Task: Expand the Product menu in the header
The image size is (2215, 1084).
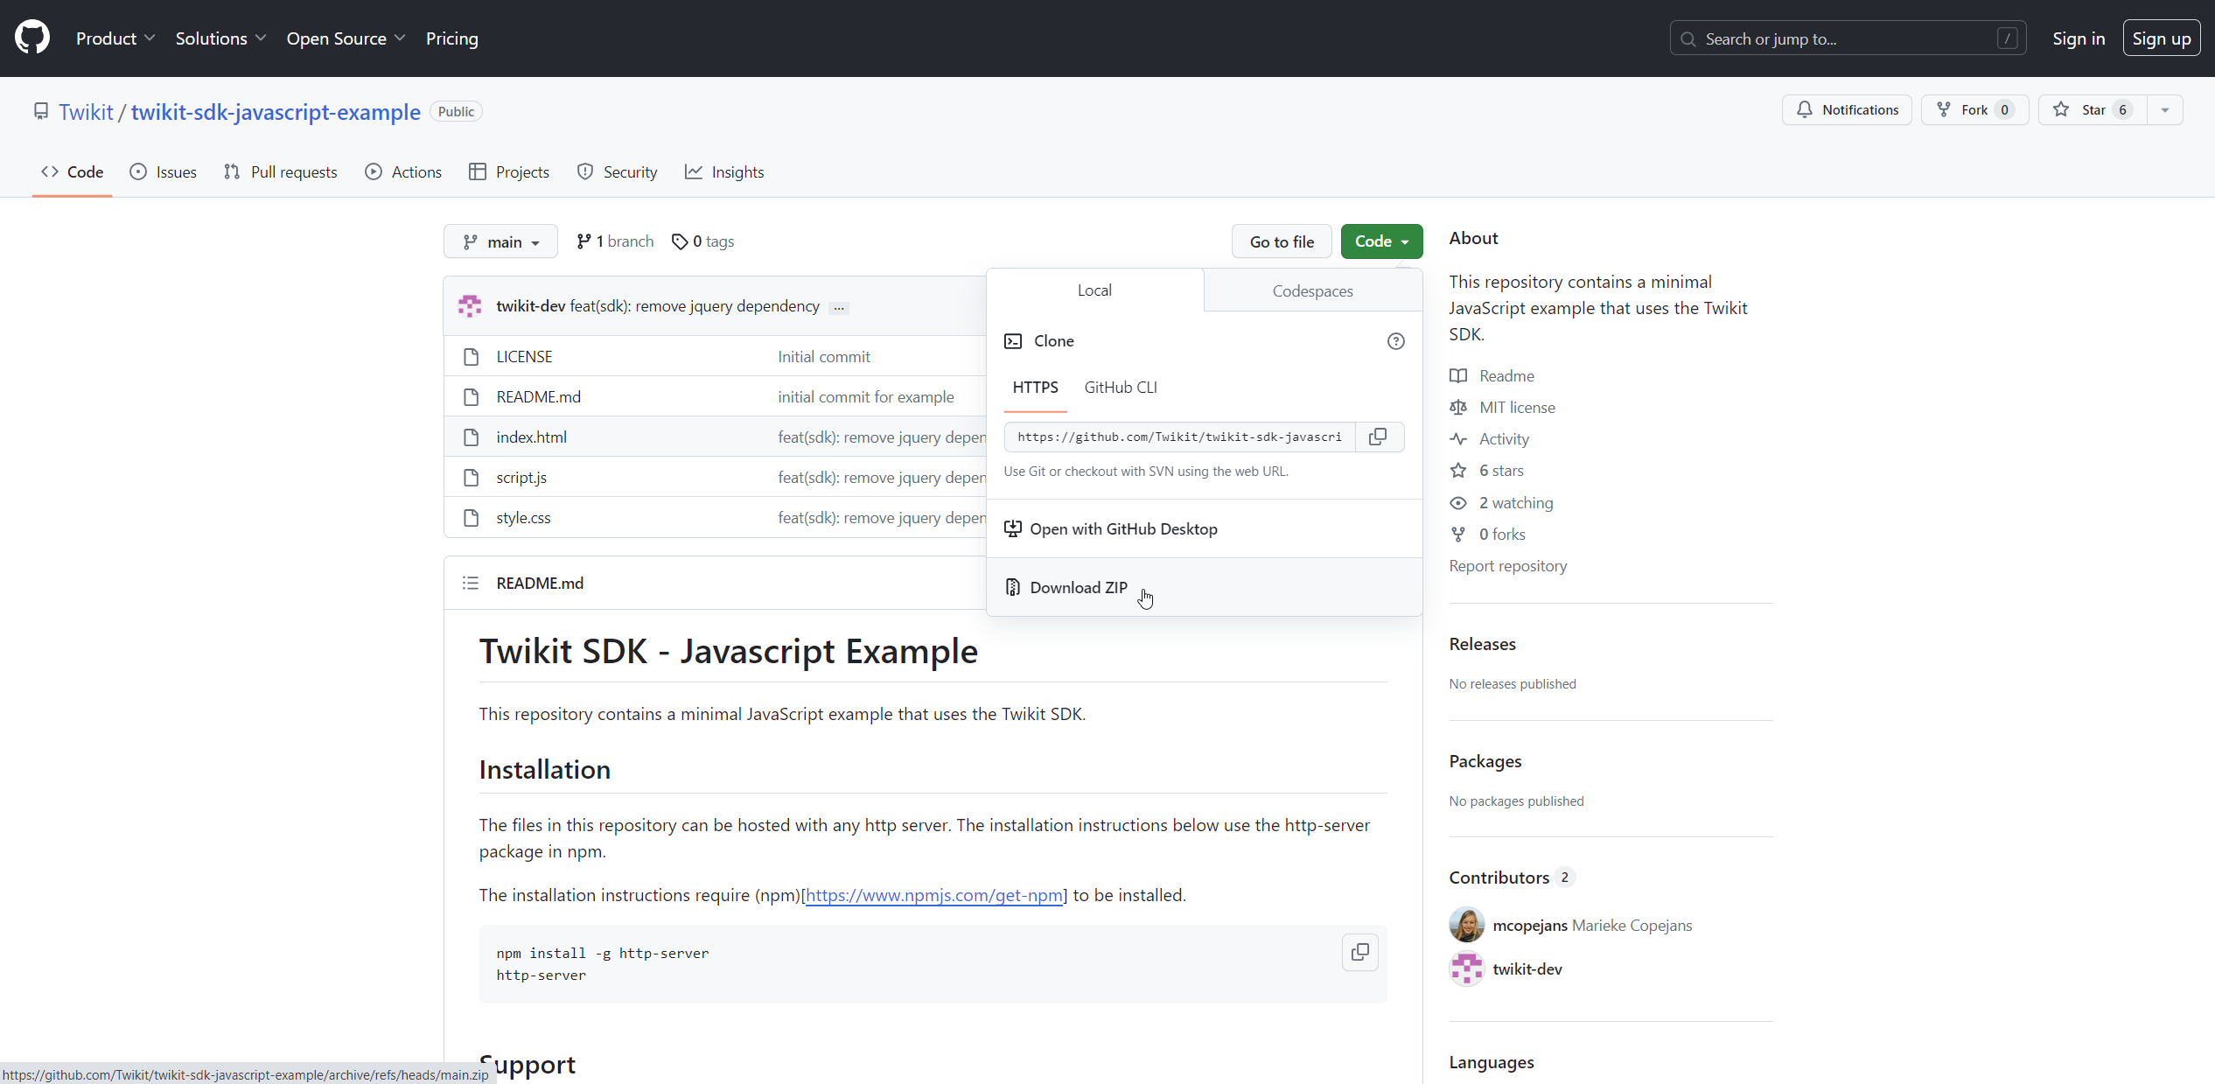Action: [x=115, y=38]
